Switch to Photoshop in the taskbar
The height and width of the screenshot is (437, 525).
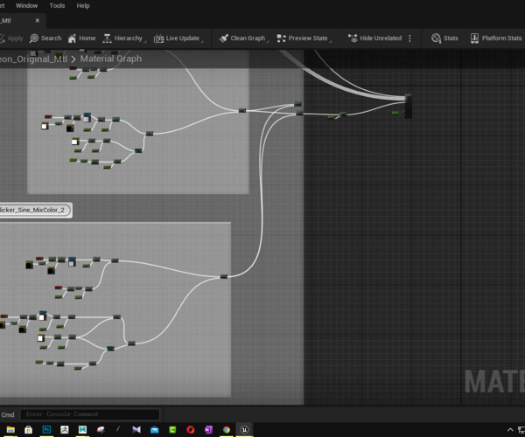pyautogui.click(x=46, y=430)
